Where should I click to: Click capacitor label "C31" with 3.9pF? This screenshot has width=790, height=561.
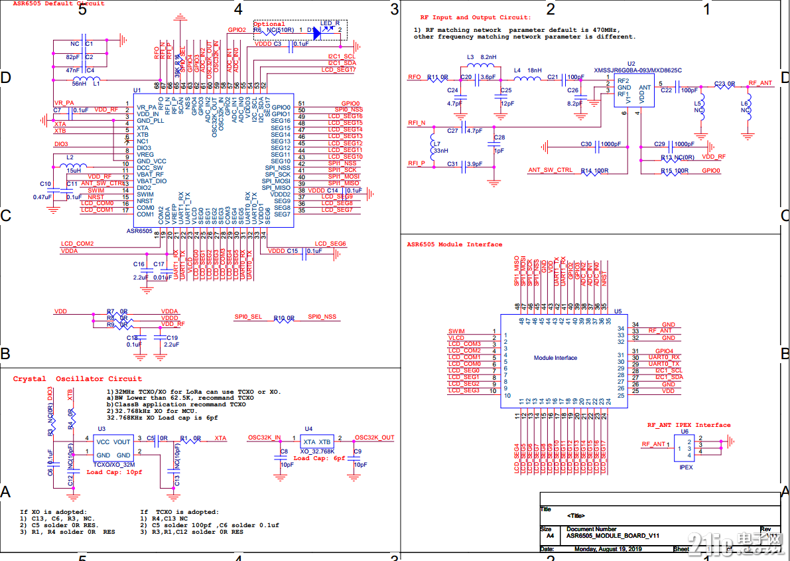(452, 164)
